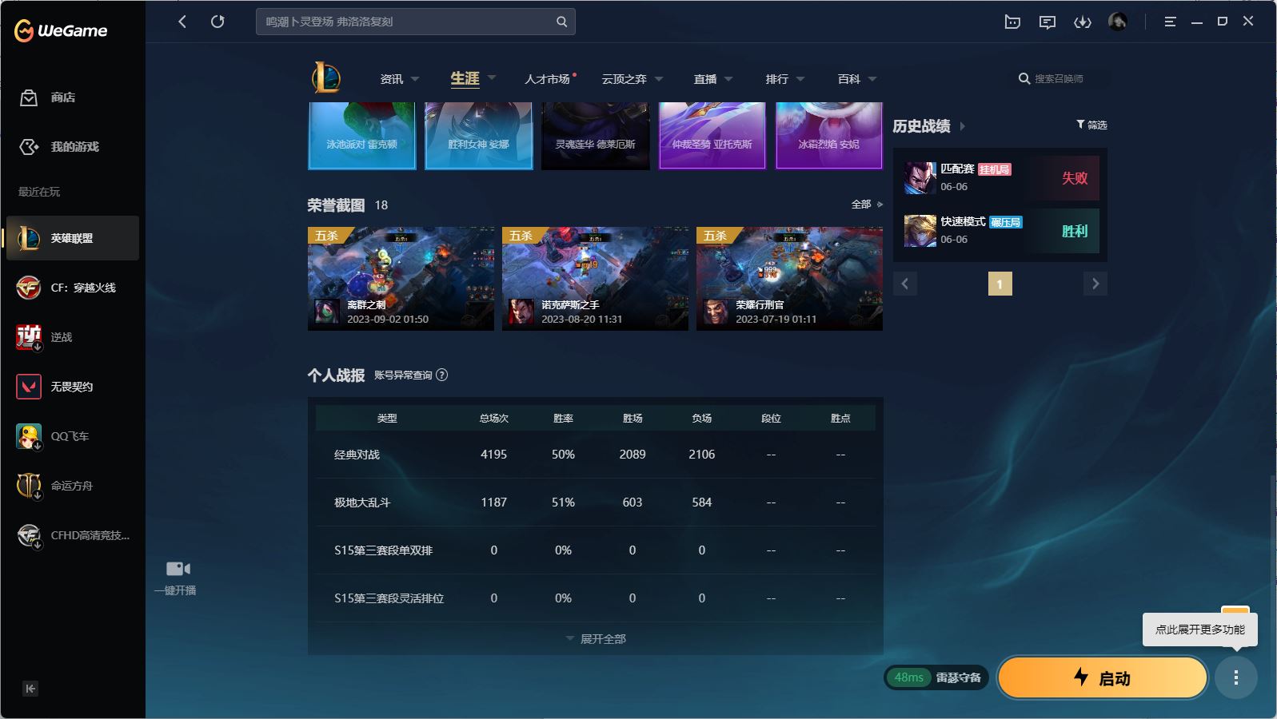This screenshot has width=1277, height=719.
Task: Open 商店 store in sidebar
Action: click(x=62, y=97)
